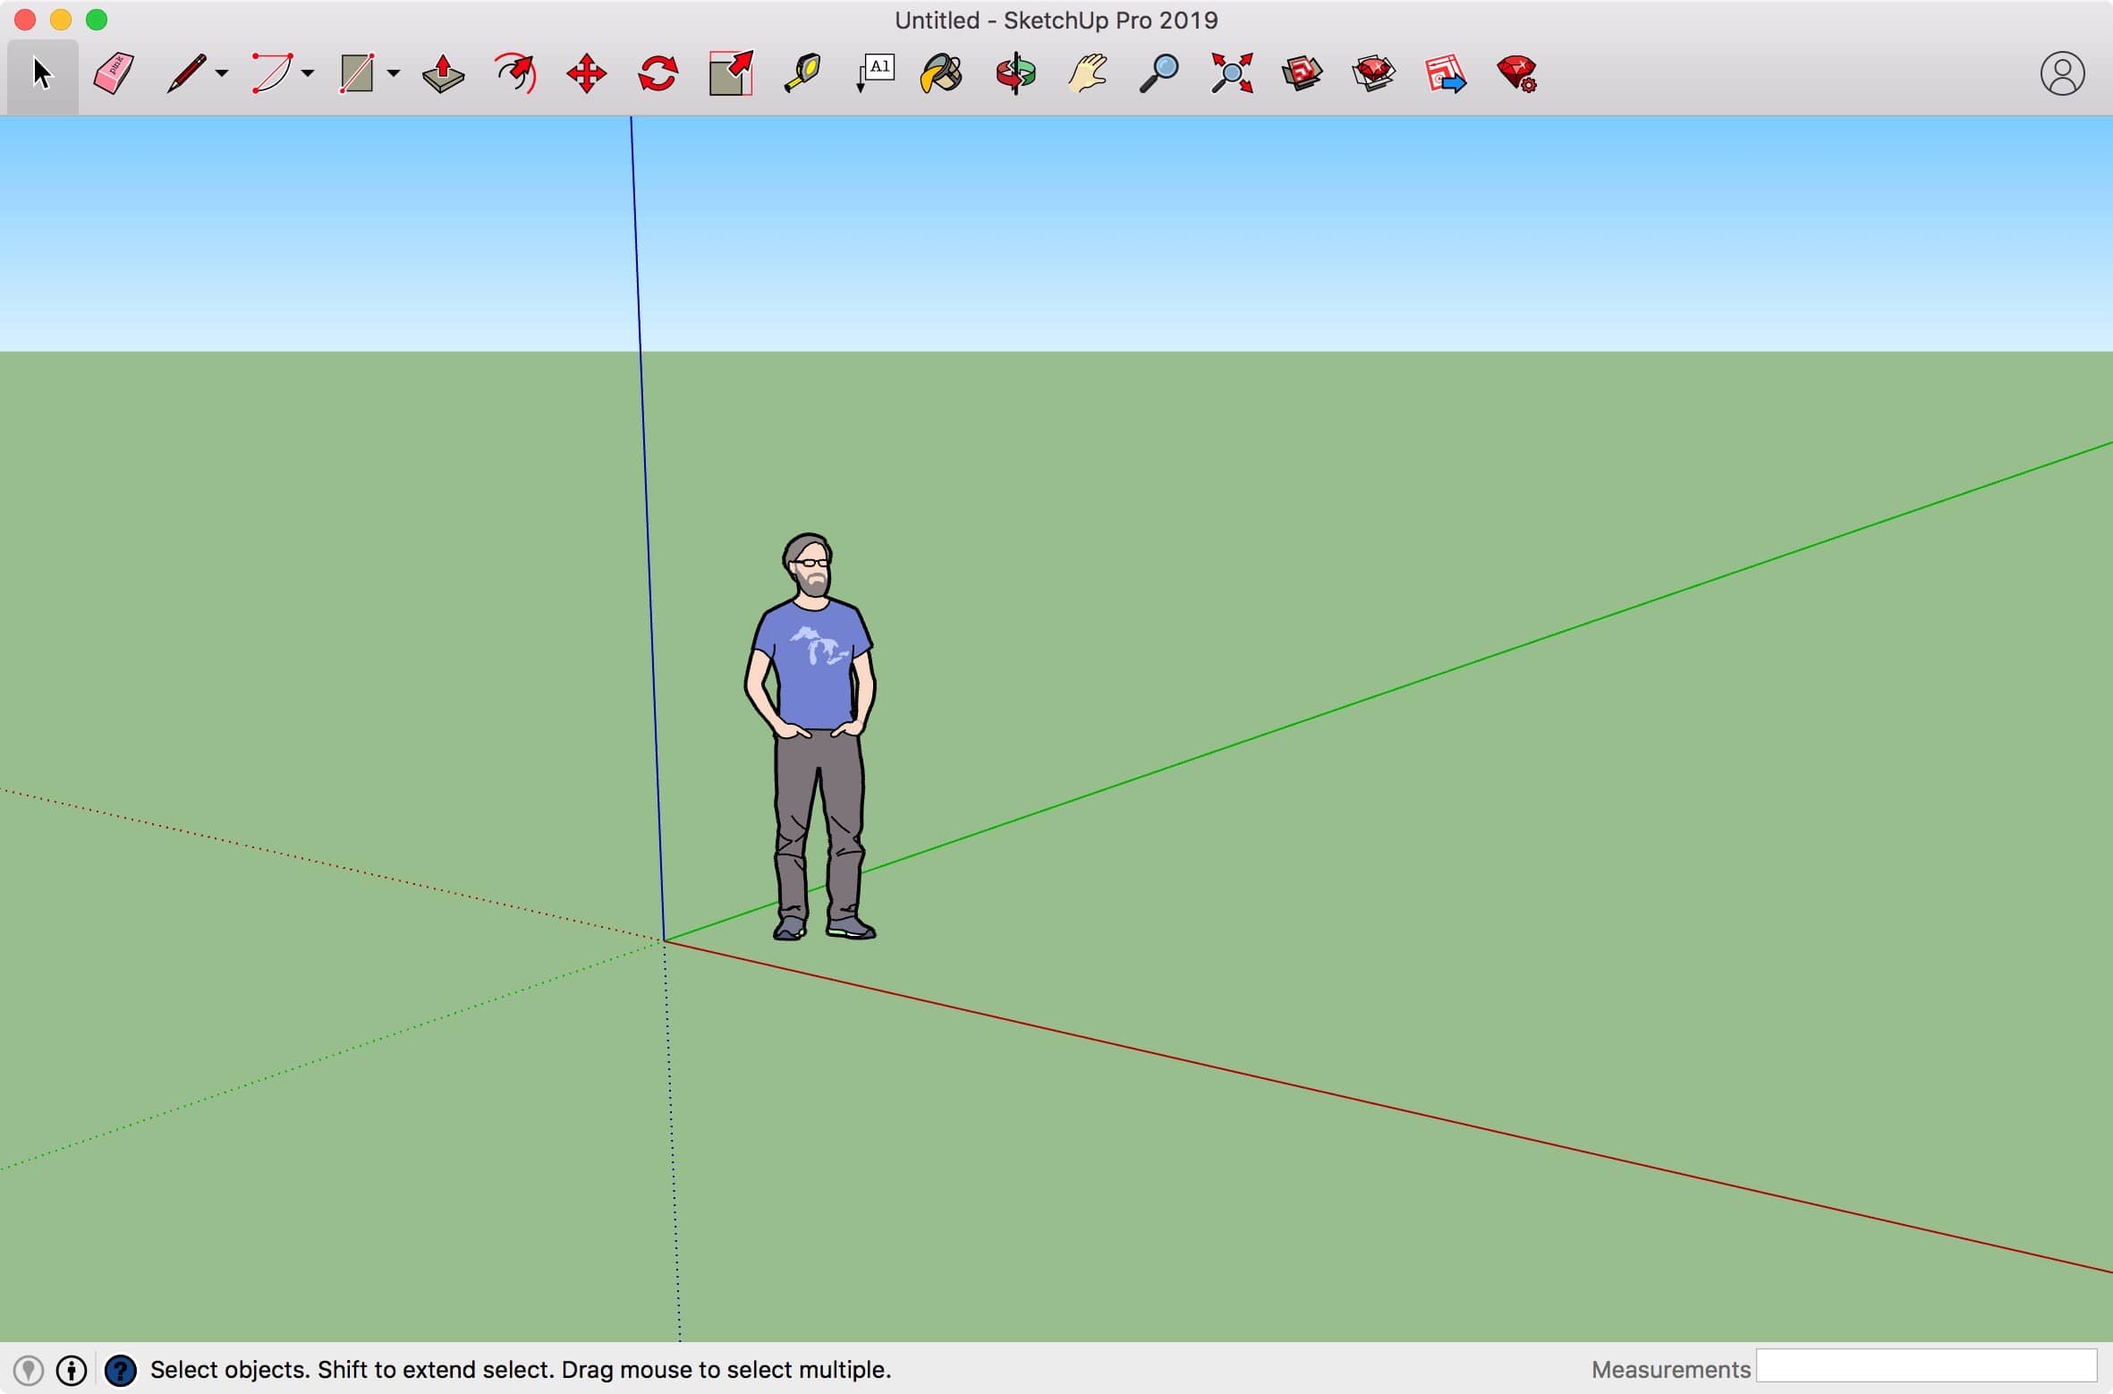
Task: Choose the Text label tool
Action: tap(875, 73)
